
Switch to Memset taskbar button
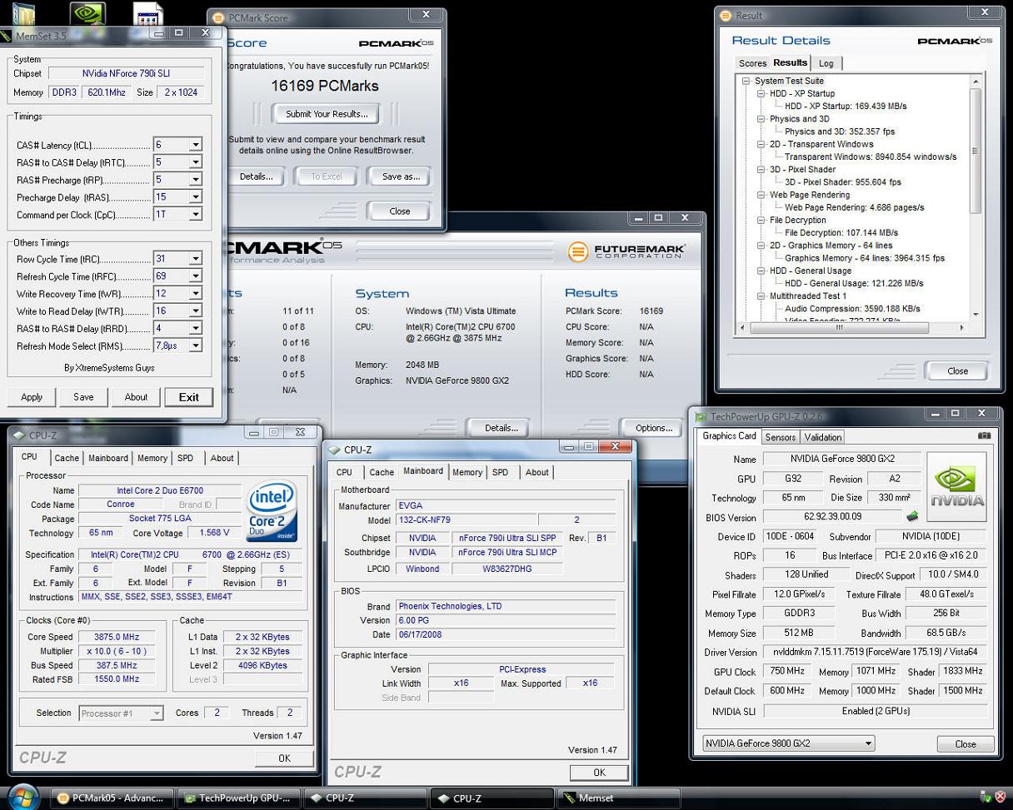(x=619, y=798)
